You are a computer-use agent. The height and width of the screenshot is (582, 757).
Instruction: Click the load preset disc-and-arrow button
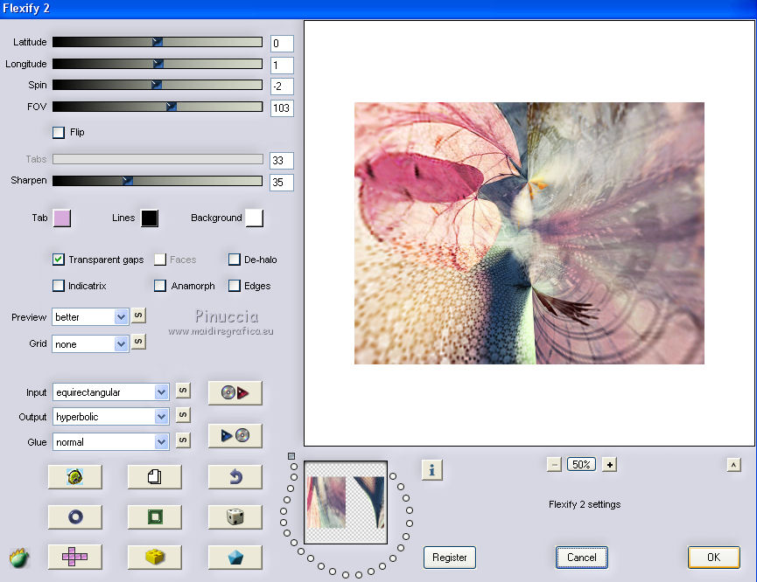(235, 392)
